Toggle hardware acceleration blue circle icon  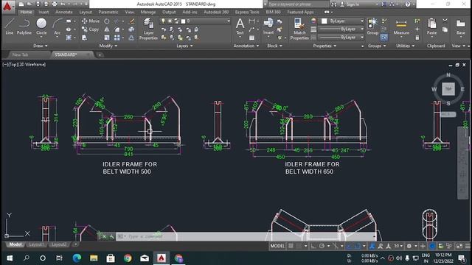pos(432,246)
